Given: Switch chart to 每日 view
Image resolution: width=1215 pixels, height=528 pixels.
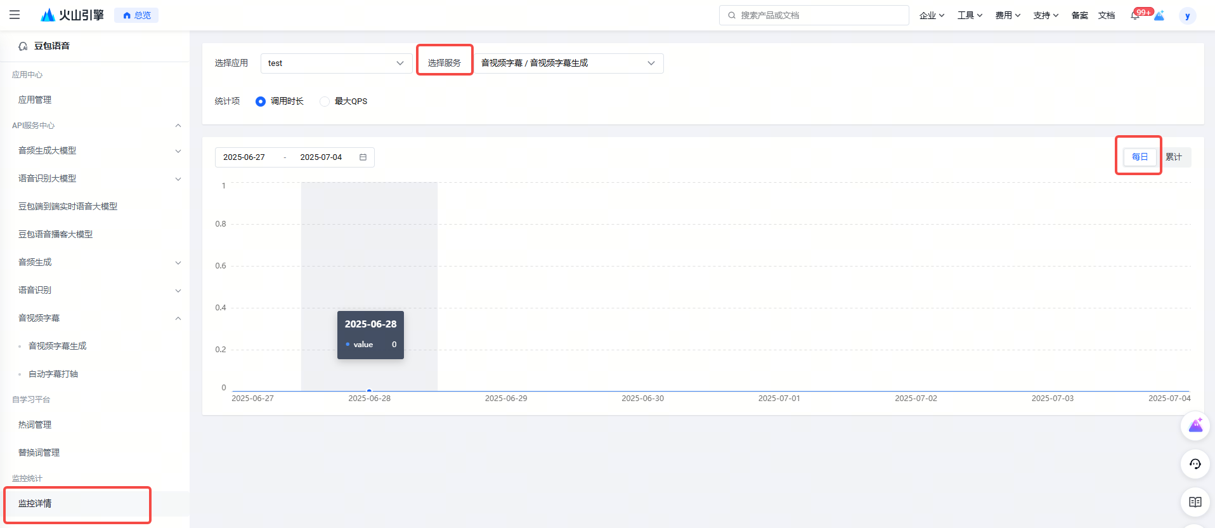Looking at the screenshot, I should point(1140,157).
